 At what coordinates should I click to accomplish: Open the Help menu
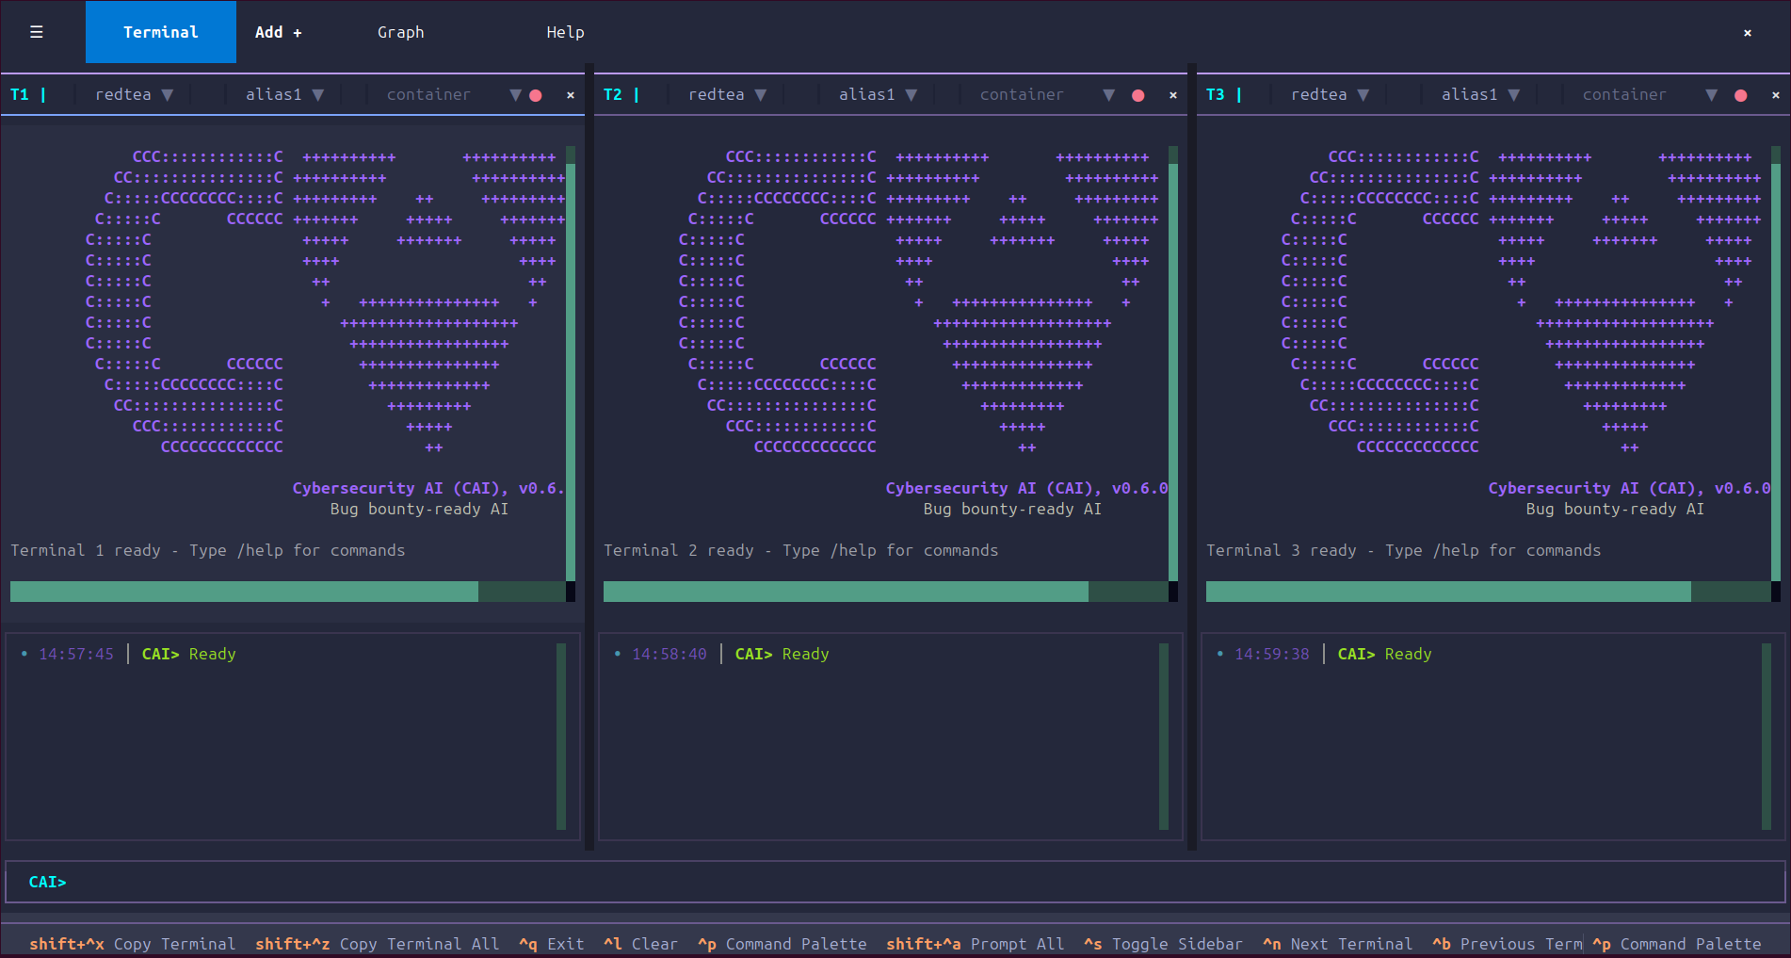point(565,32)
